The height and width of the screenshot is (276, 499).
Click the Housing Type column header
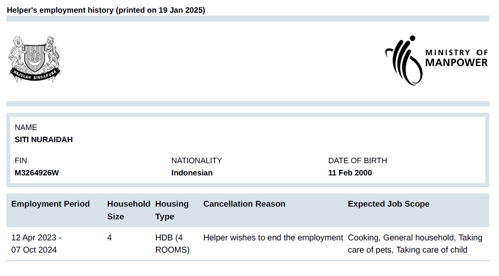[x=172, y=210]
